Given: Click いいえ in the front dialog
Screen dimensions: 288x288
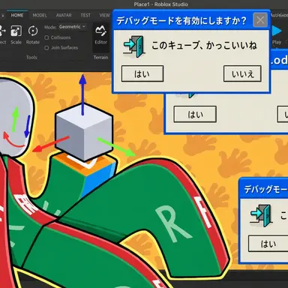Looking at the screenshot, I should 242,73.
